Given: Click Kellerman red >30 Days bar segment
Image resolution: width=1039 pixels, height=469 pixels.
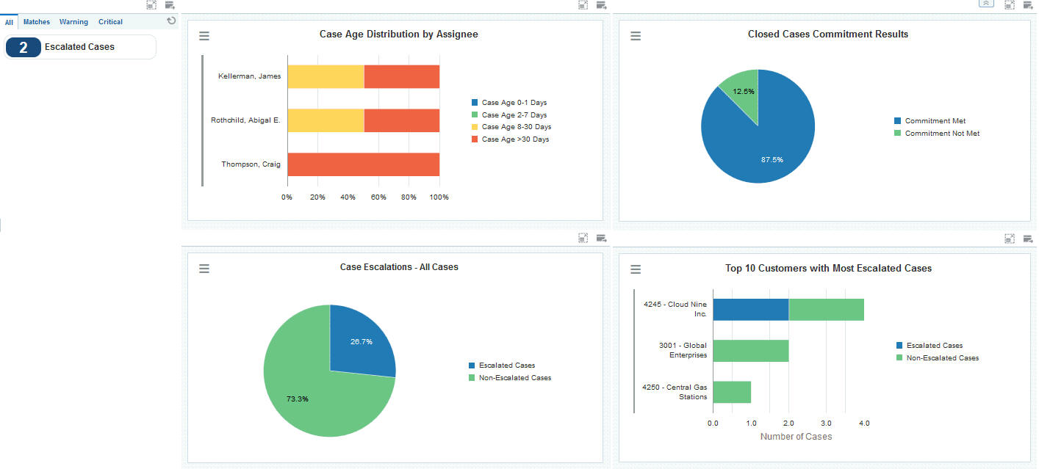Looking at the screenshot, I should click(x=402, y=76).
